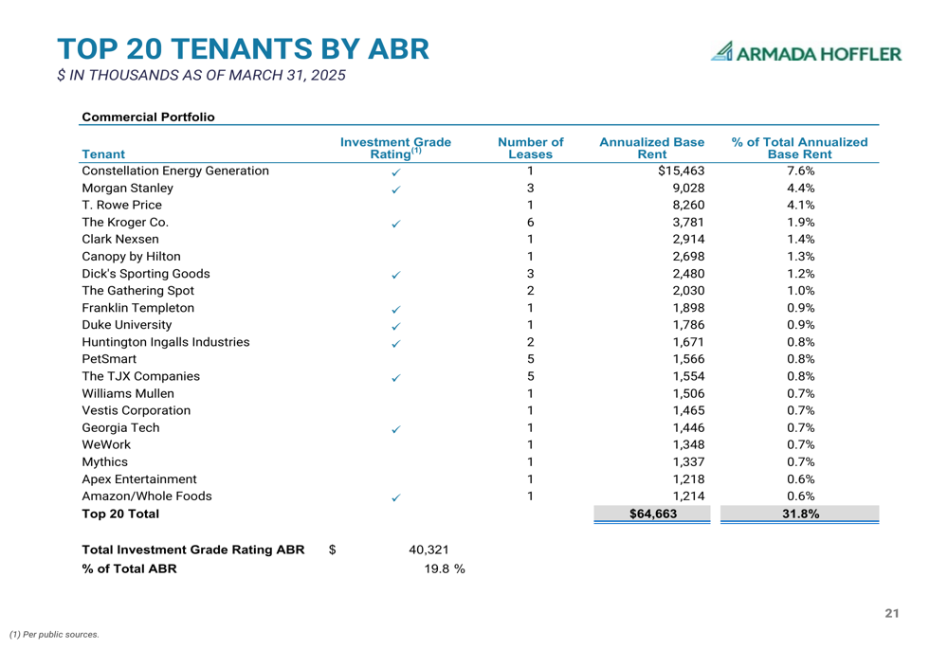
Task: Select the tenant name 'The Kroger Co.'
Action: point(125,223)
